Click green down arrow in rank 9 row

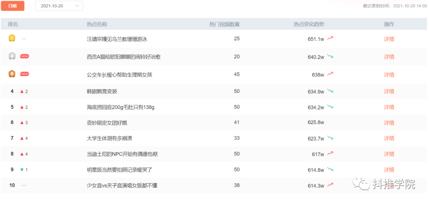click(22, 170)
